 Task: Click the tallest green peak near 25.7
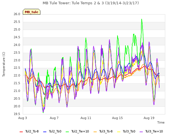142,19
